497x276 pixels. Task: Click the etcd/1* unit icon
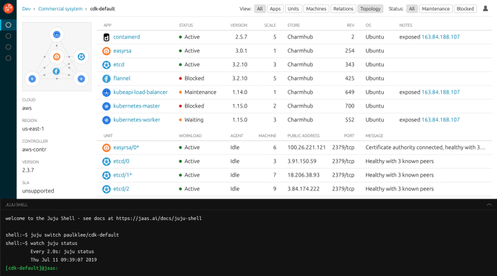(106, 175)
